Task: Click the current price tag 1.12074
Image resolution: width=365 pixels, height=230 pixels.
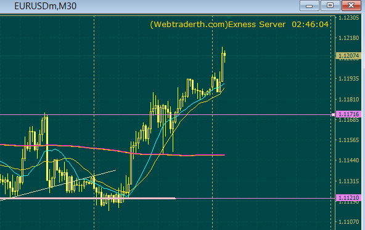Action: [349, 56]
